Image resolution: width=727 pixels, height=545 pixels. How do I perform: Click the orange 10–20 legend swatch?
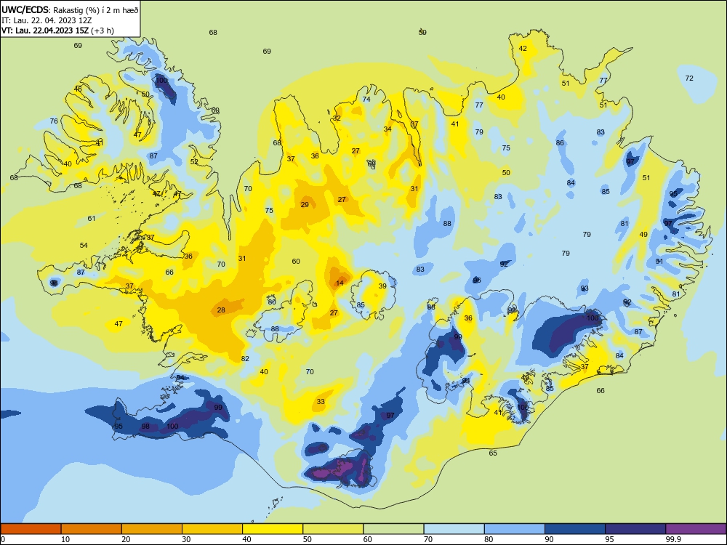tap(92, 529)
